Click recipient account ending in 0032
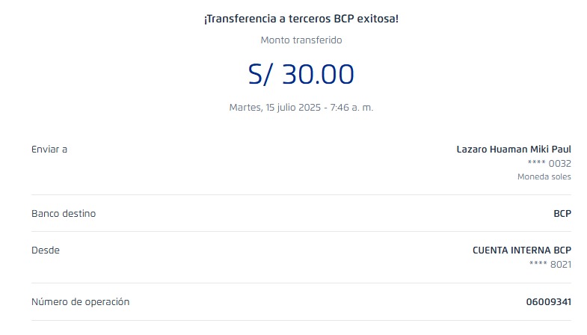Screen dimensions: 587x335 [550, 163]
